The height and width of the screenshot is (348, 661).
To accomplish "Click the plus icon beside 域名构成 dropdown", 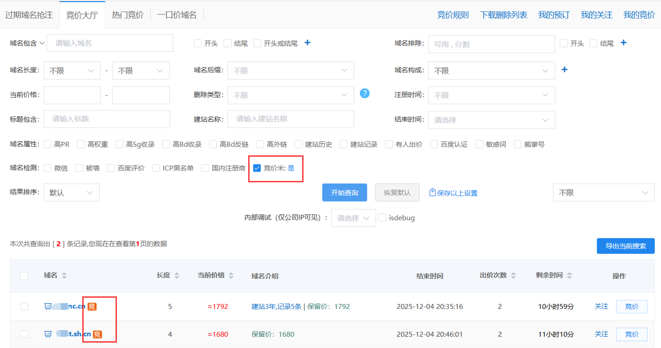I will (565, 70).
